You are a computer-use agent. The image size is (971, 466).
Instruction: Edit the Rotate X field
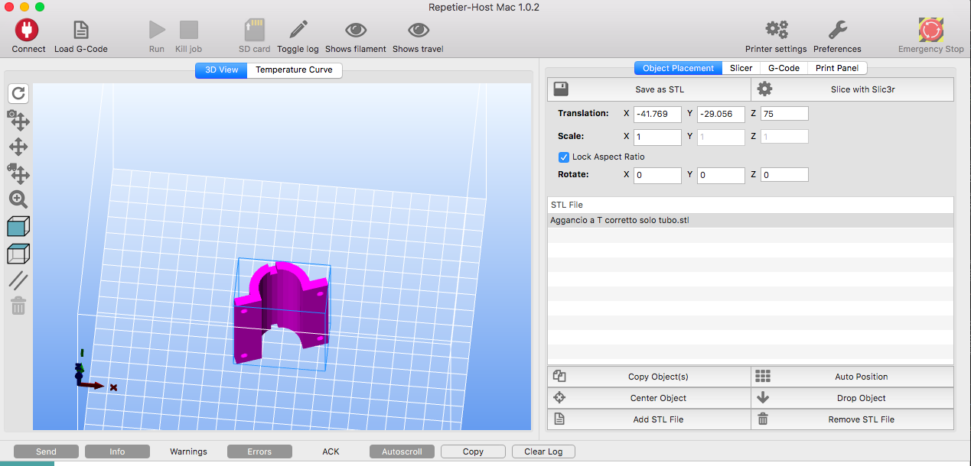[x=657, y=175]
